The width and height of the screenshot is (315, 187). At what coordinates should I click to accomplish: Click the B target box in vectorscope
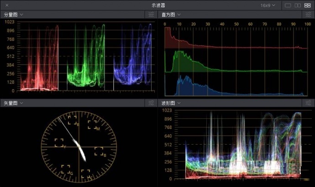99,152
